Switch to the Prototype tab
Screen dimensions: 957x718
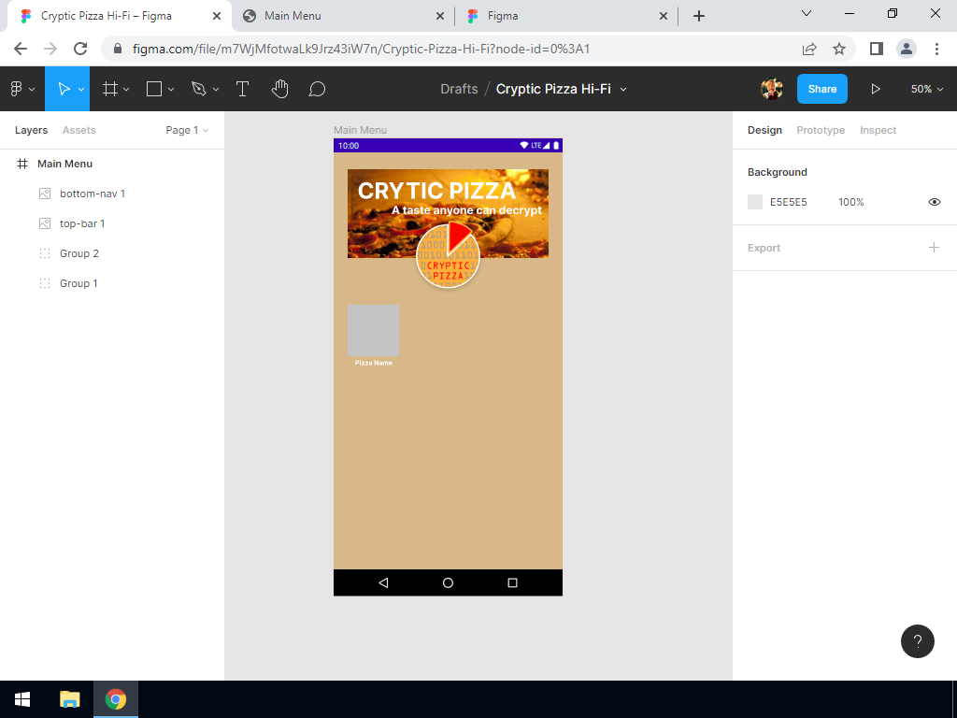tap(821, 130)
